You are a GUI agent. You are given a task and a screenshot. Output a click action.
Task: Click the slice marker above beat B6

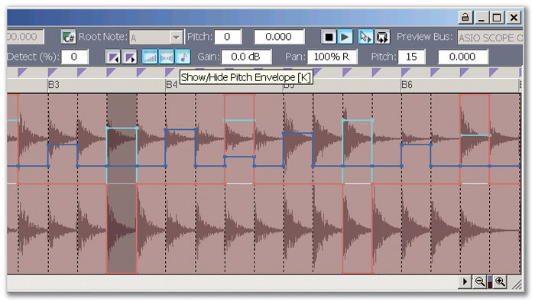[405, 72]
